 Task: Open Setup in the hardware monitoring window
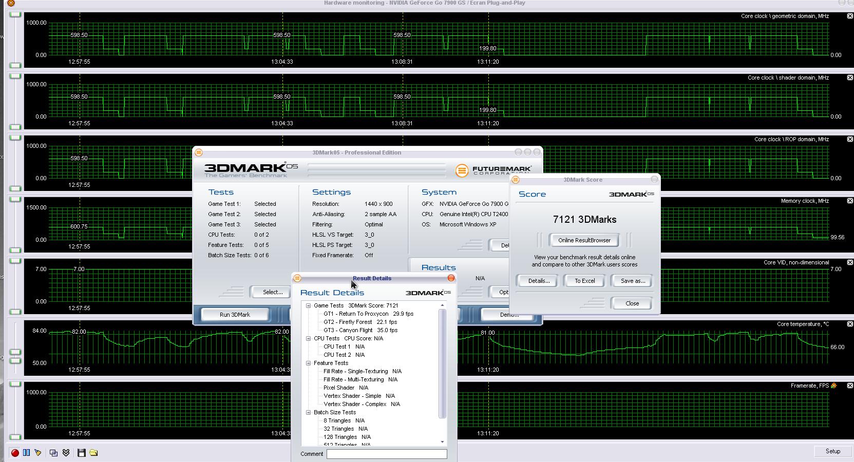pos(832,451)
